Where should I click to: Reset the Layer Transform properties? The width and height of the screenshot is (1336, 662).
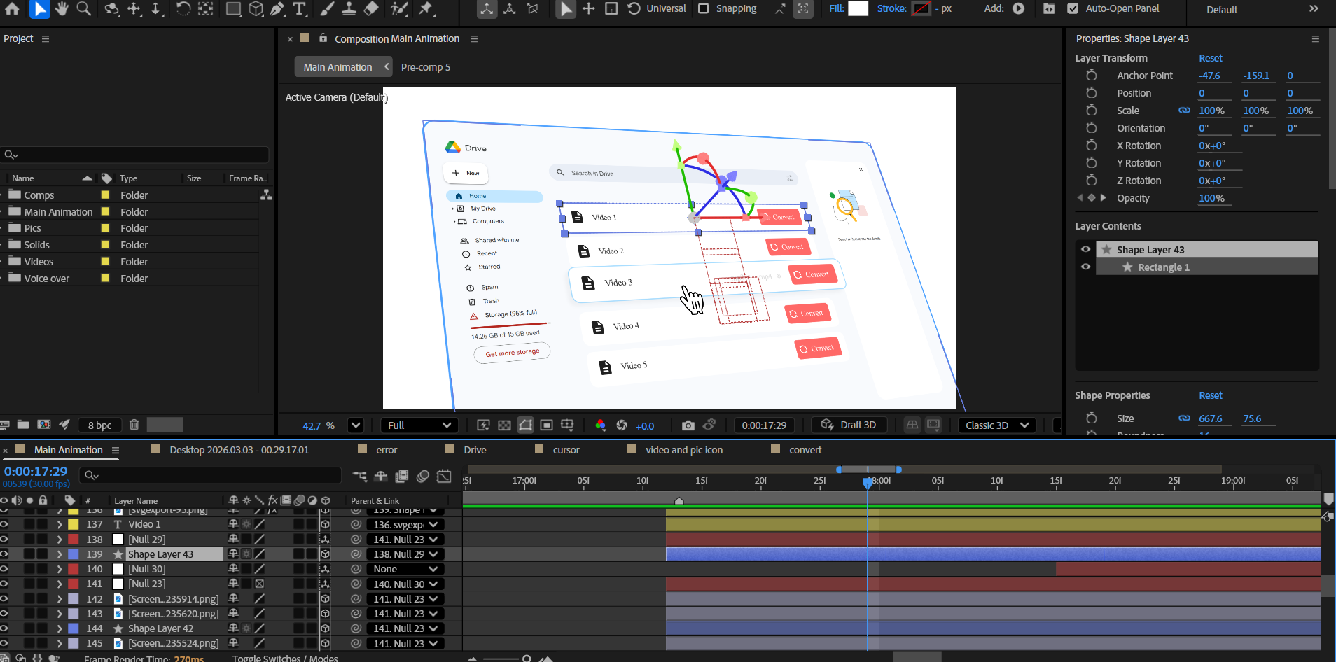1210,58
